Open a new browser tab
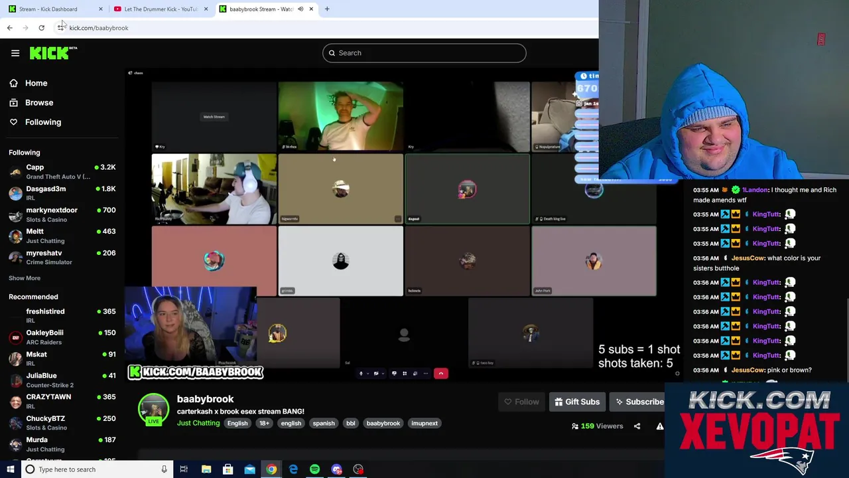 coord(327,9)
